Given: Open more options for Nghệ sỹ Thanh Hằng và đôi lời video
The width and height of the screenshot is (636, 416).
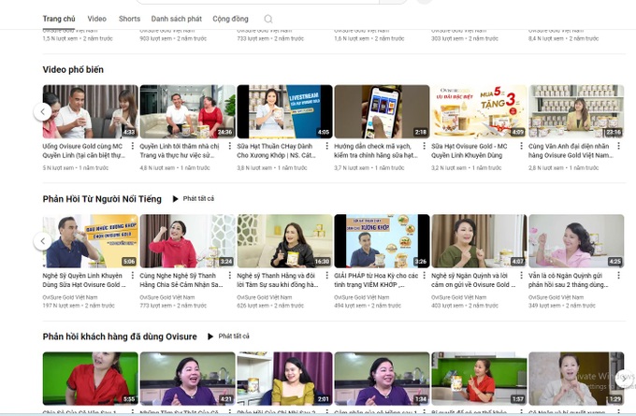Looking at the screenshot, I should pos(327,275).
